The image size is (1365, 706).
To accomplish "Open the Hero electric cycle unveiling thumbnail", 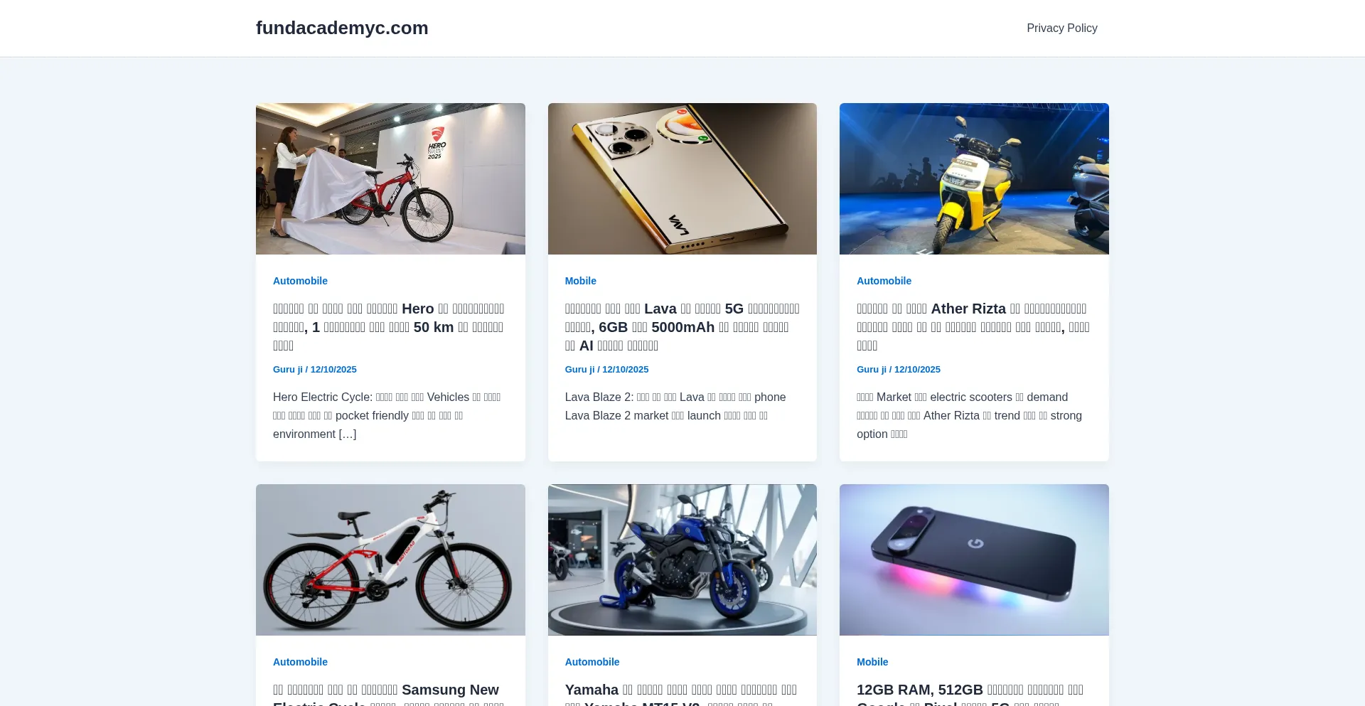I will click(390, 178).
